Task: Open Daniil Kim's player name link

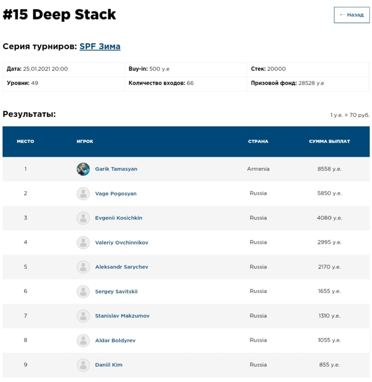Action: [x=109, y=365]
